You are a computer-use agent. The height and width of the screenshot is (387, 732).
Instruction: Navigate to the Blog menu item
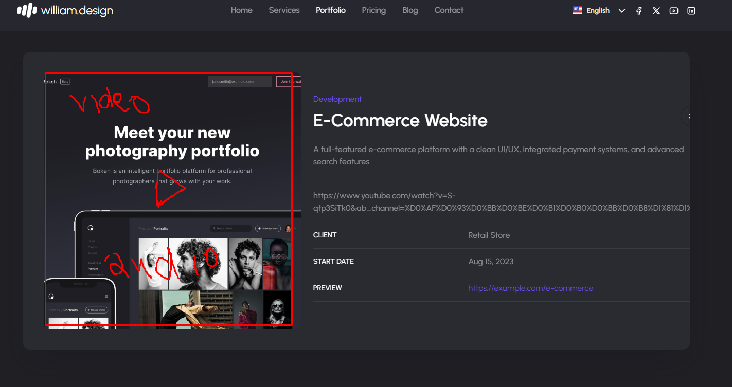[x=410, y=10]
